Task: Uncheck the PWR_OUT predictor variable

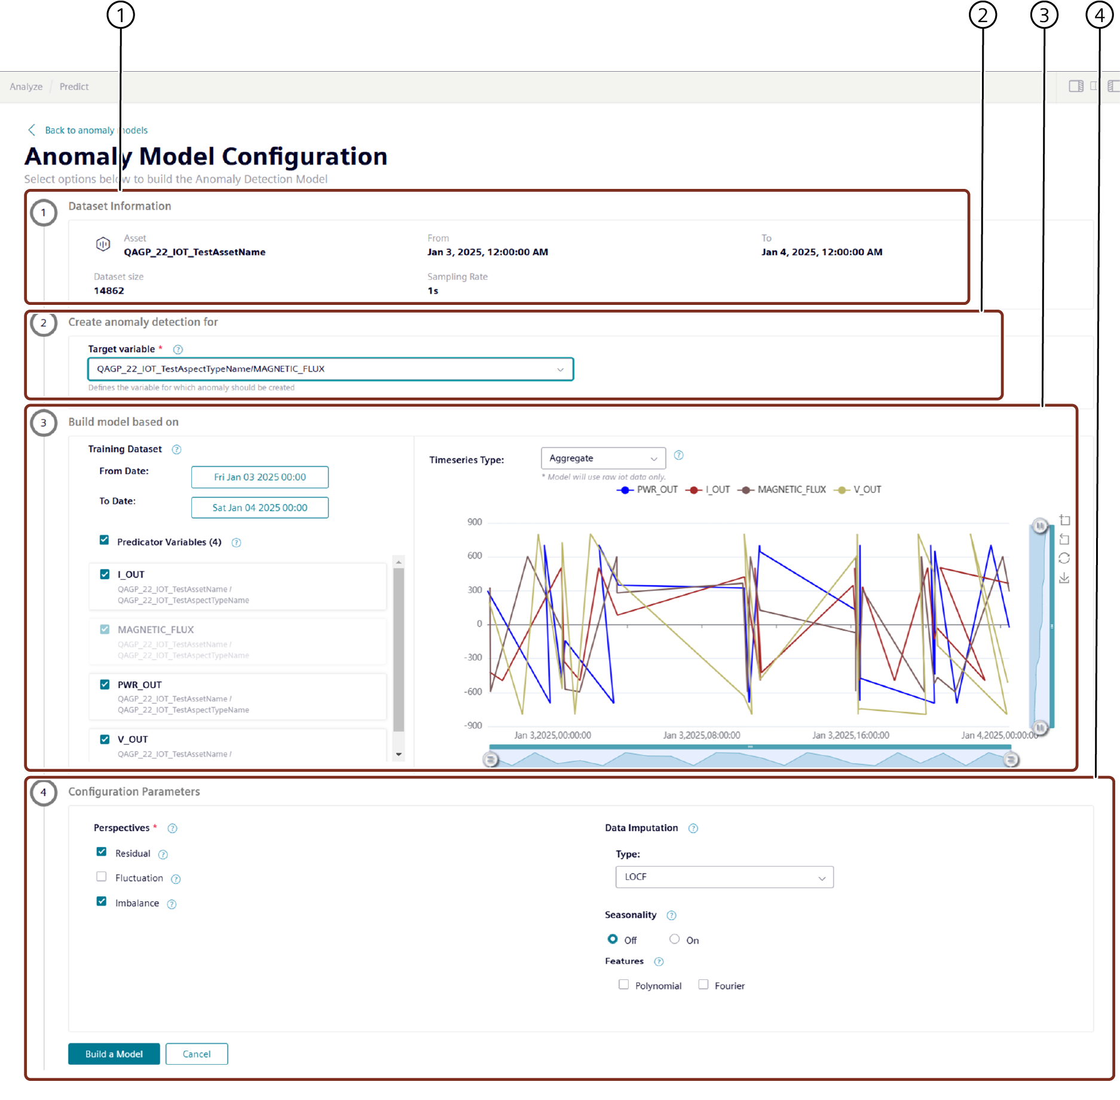Action: tap(105, 685)
